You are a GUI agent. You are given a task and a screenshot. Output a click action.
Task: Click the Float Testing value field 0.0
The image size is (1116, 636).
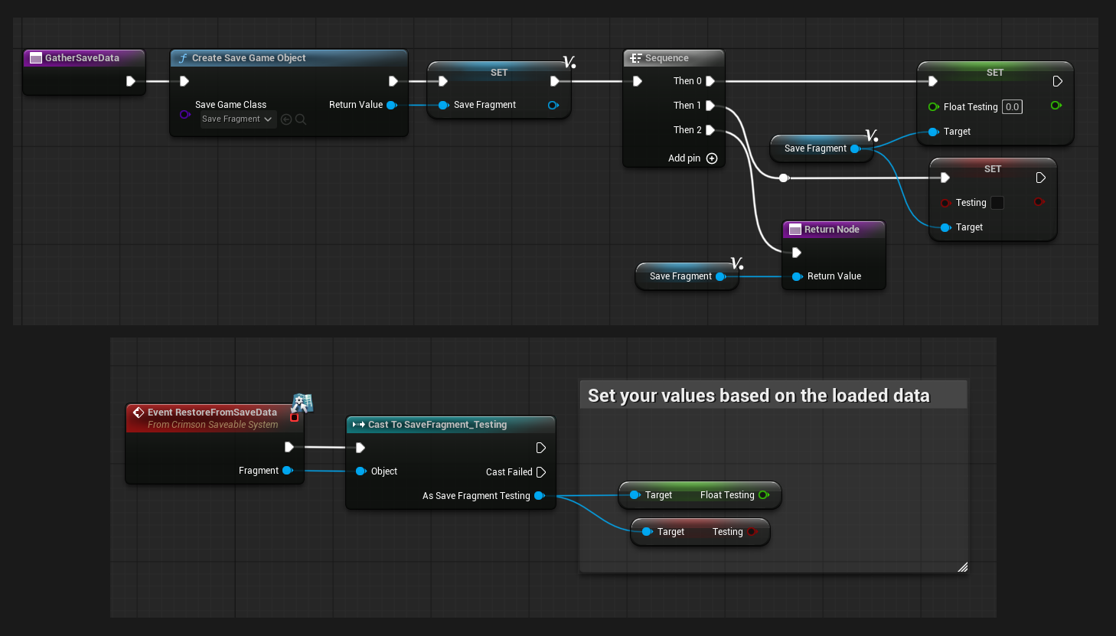point(1013,107)
